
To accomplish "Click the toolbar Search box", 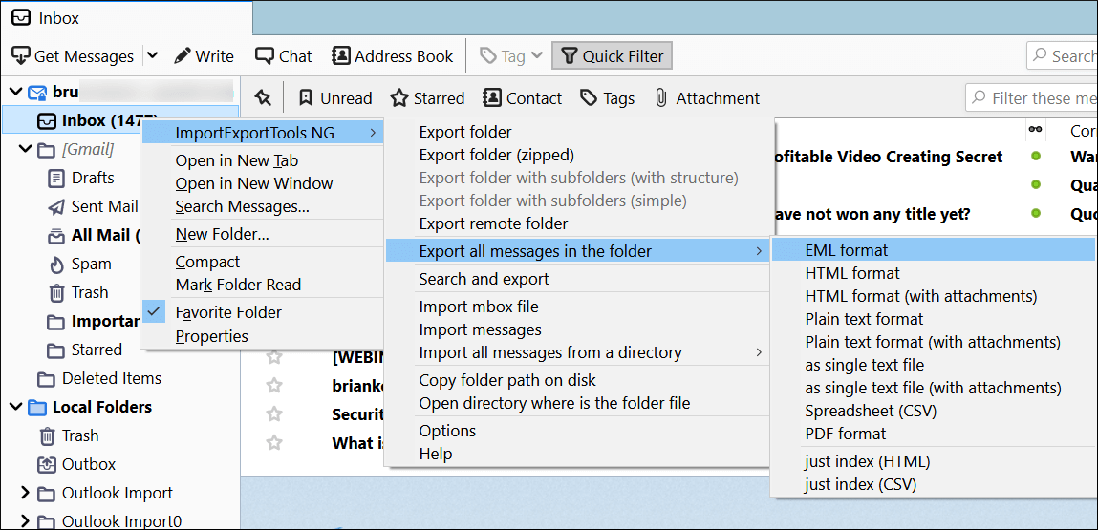I will (x=1062, y=56).
